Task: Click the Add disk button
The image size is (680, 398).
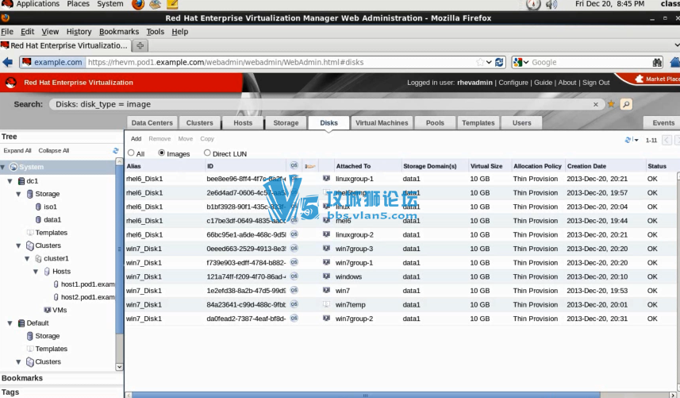Action: click(x=136, y=139)
